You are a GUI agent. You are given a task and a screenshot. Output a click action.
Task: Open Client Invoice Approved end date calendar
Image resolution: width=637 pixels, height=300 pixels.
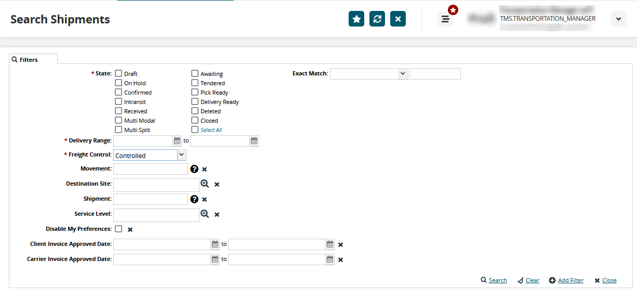point(330,244)
